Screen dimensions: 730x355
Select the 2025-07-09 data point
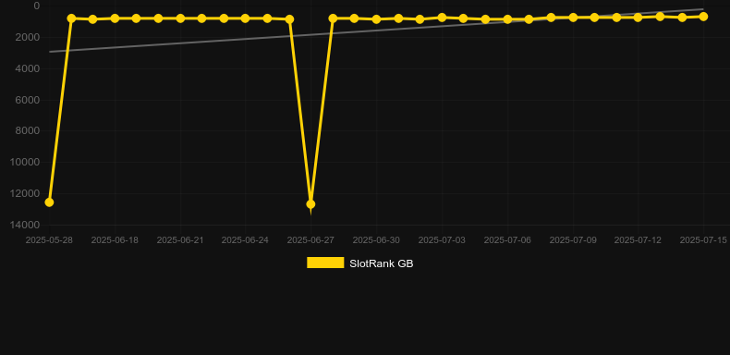click(x=573, y=18)
